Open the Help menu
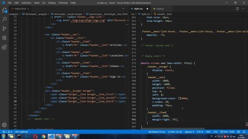Screen dimensions: 248x139 (73, 3)
